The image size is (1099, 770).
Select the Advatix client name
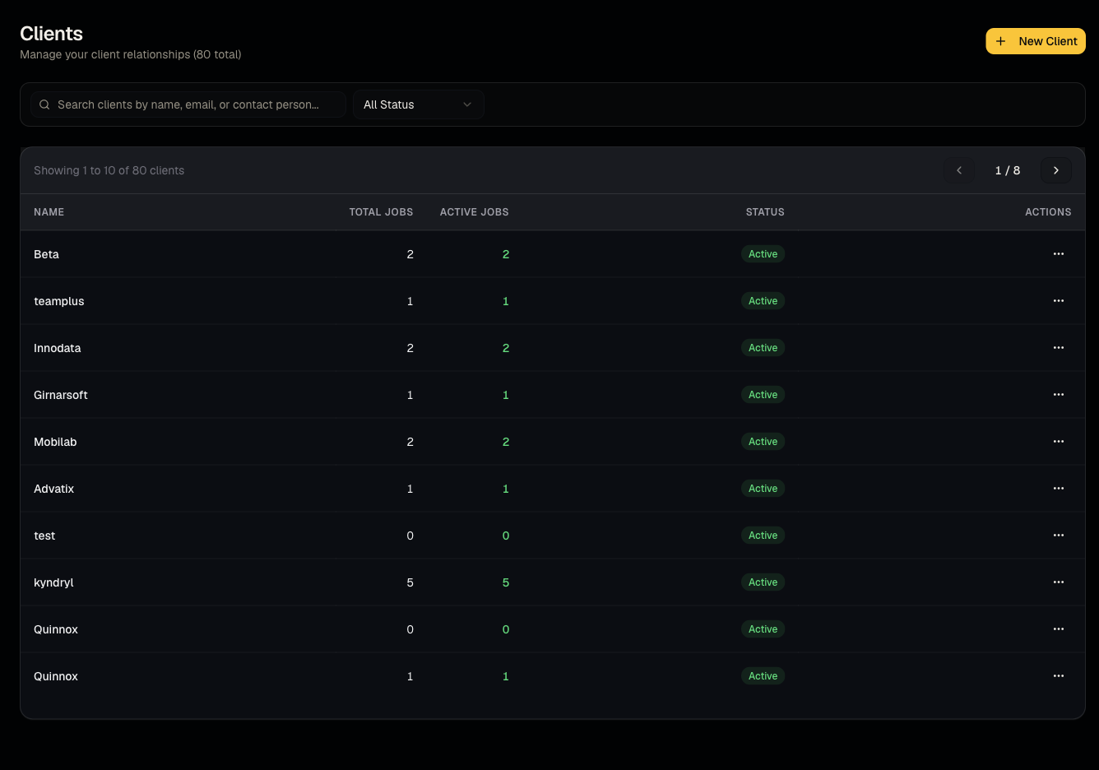click(x=54, y=489)
